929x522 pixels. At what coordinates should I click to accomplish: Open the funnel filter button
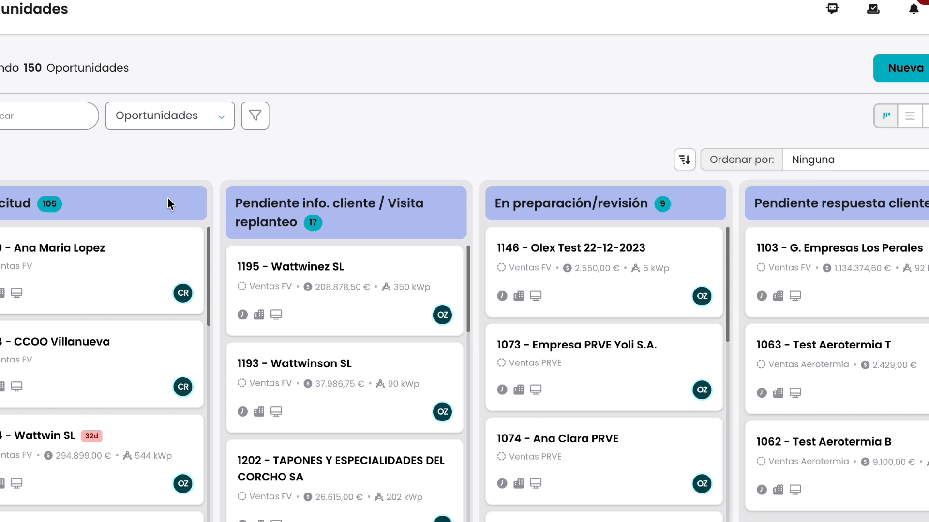(x=255, y=116)
